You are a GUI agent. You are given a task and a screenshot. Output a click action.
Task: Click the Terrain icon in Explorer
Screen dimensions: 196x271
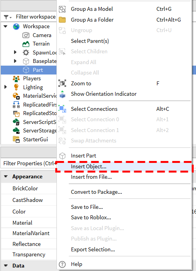point(26,44)
